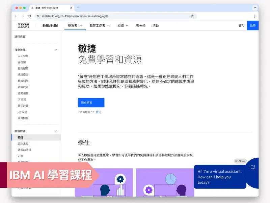Reload the page

coord(30,16)
